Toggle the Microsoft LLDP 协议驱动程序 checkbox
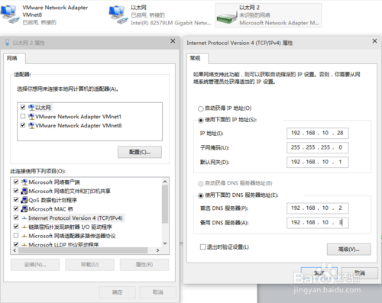The width and height of the screenshot is (382, 303). click(x=16, y=244)
